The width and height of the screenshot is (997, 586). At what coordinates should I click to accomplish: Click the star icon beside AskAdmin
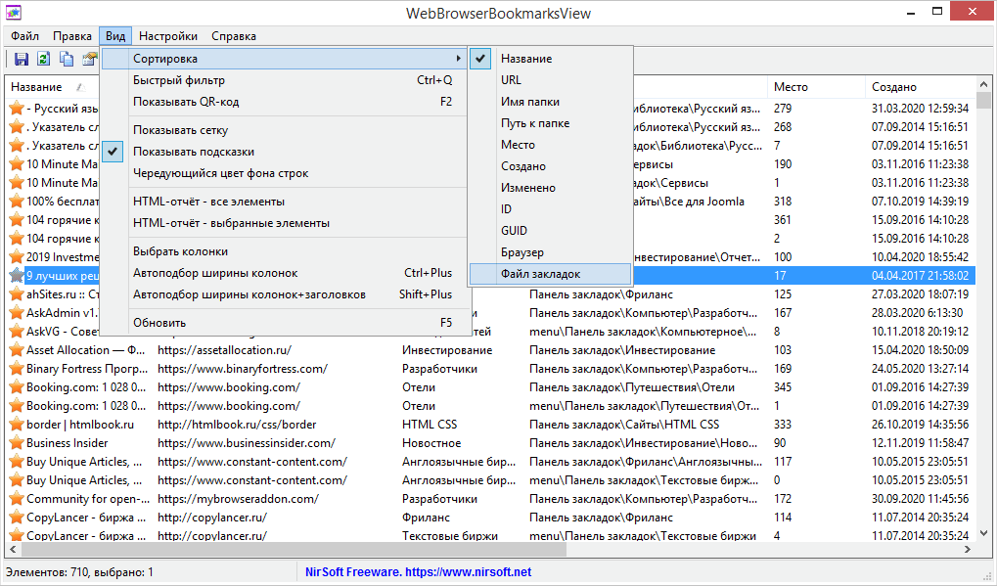17,313
